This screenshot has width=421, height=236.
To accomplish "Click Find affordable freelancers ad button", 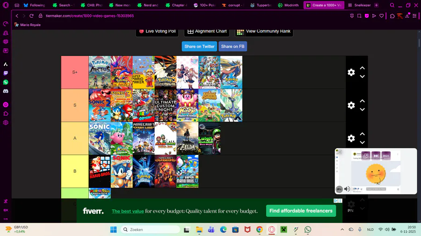I will pyautogui.click(x=301, y=211).
